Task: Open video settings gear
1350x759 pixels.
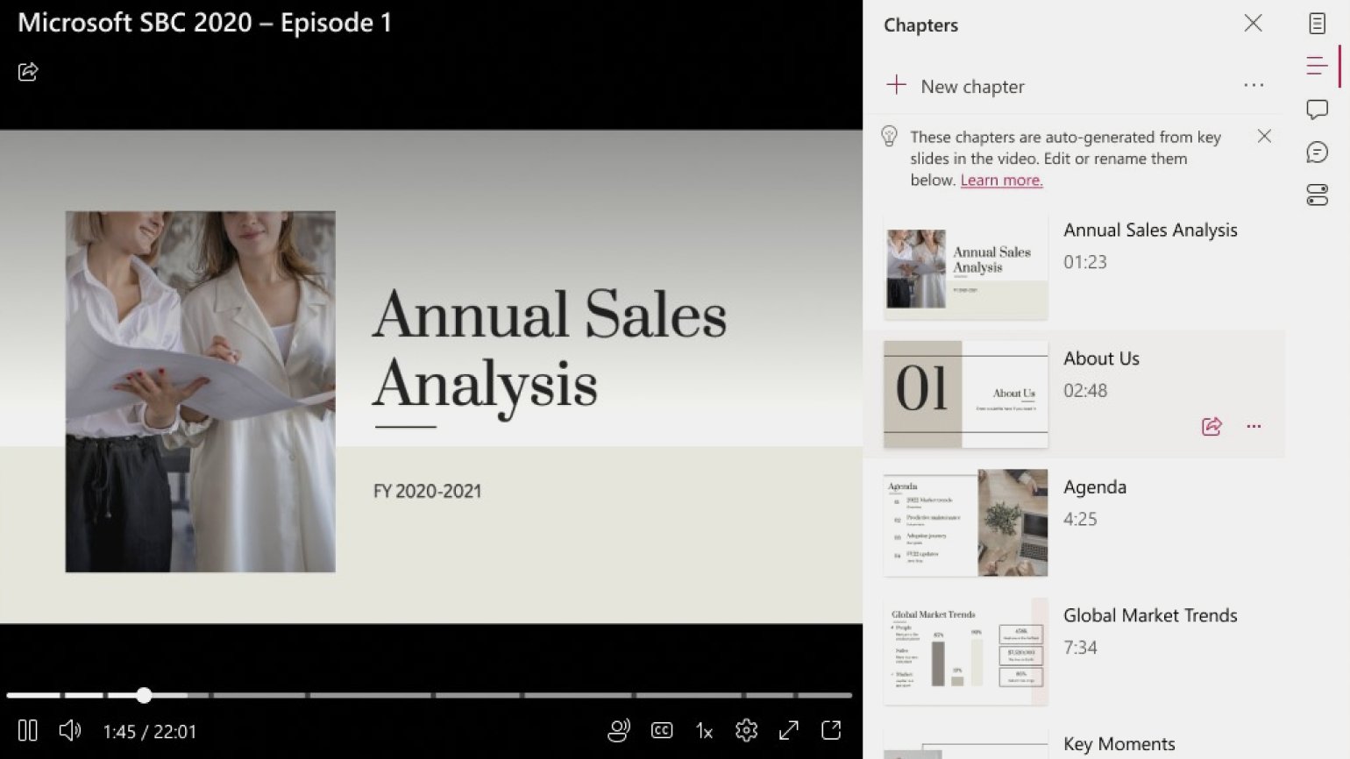Action: [746, 730]
